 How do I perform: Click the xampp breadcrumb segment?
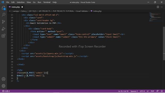click(16, 11)
